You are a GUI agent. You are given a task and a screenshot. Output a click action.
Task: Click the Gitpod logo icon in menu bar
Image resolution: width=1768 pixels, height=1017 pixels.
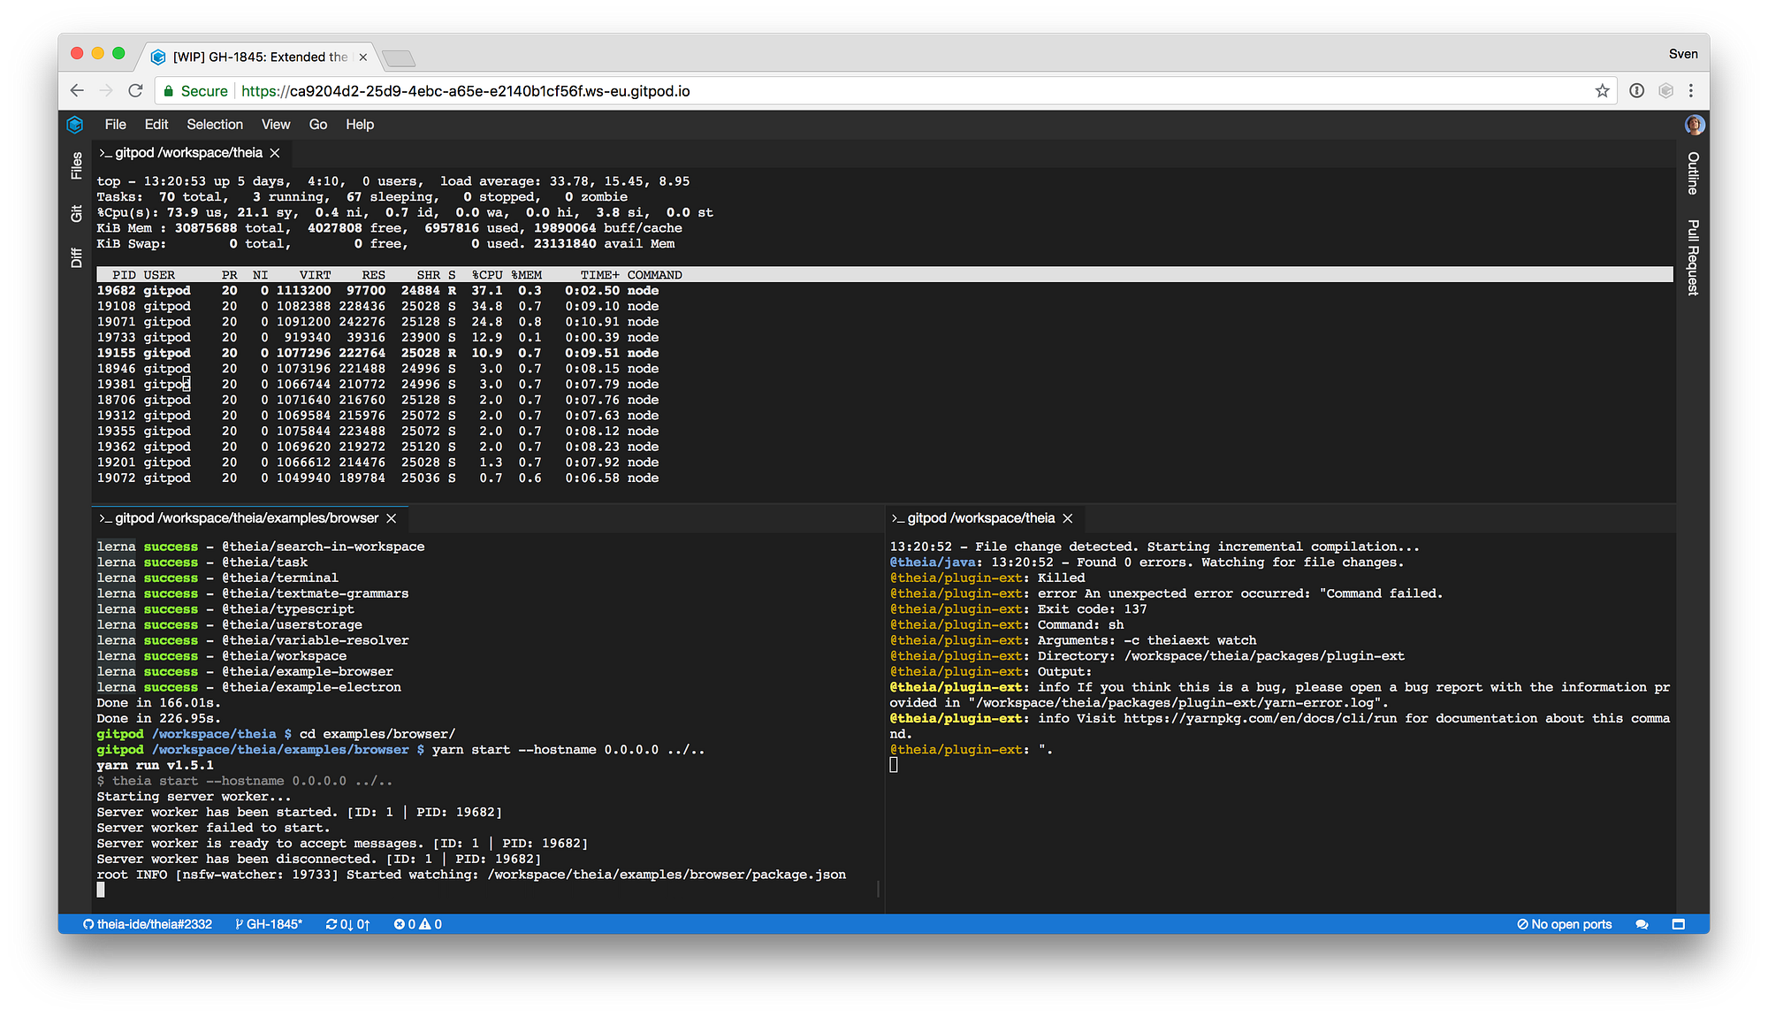click(x=75, y=125)
